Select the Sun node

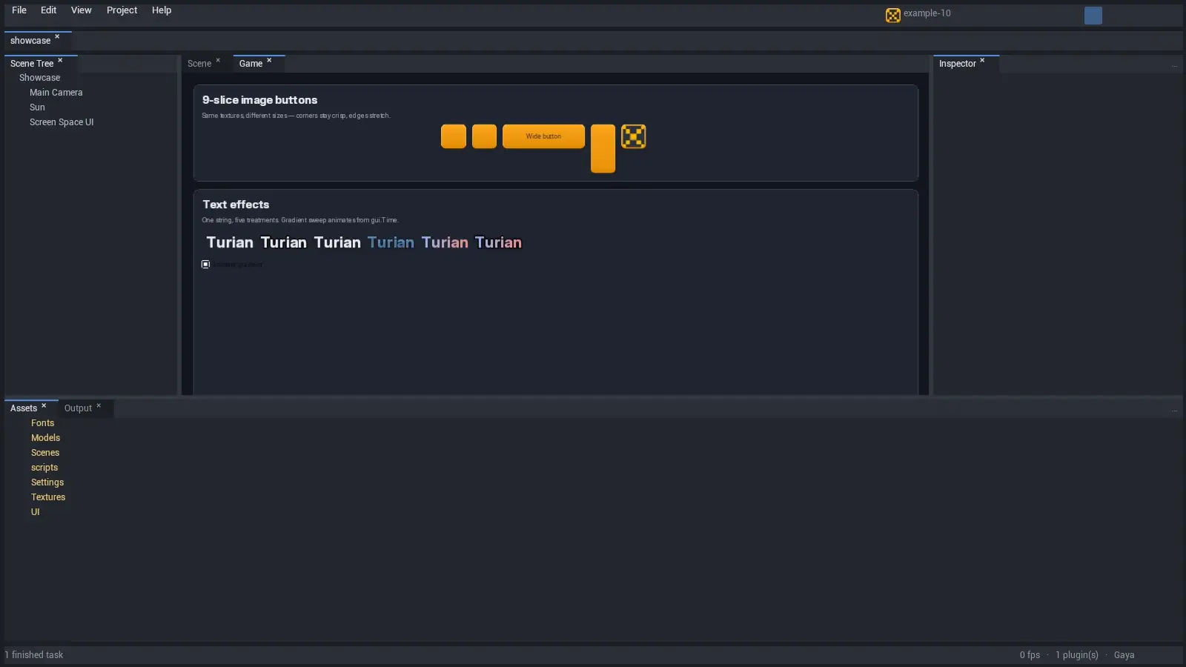(x=37, y=107)
